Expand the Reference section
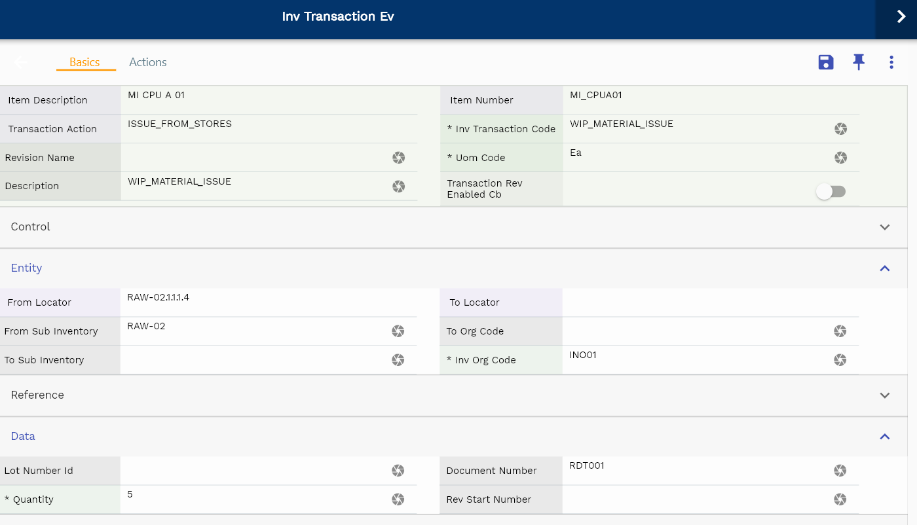The image size is (917, 525). point(885,395)
